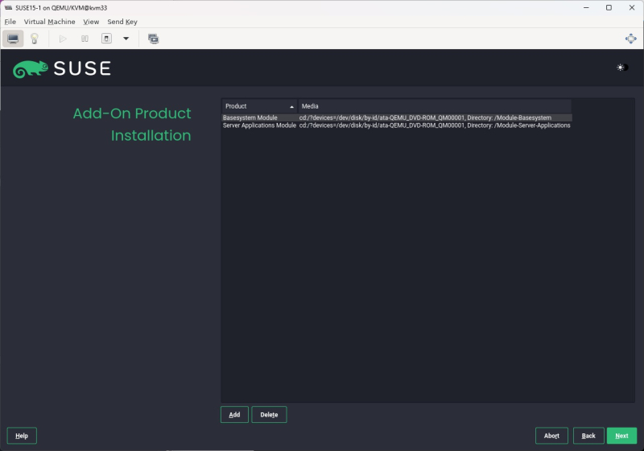Image resolution: width=644 pixels, height=451 pixels.
Task: Select the Server Applications Module row
Action: (397, 125)
